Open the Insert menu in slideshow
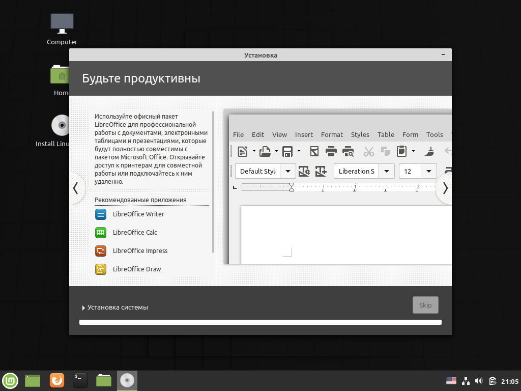 tap(304, 134)
